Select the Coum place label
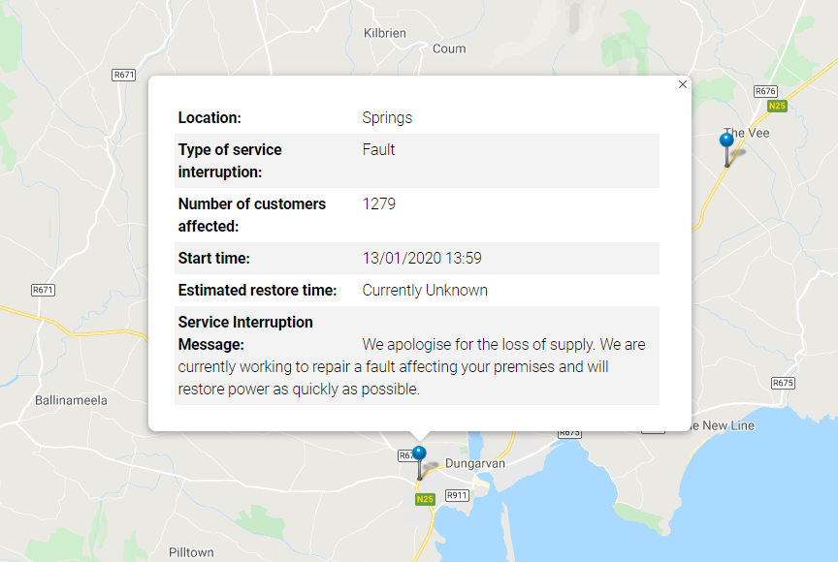 click(449, 48)
